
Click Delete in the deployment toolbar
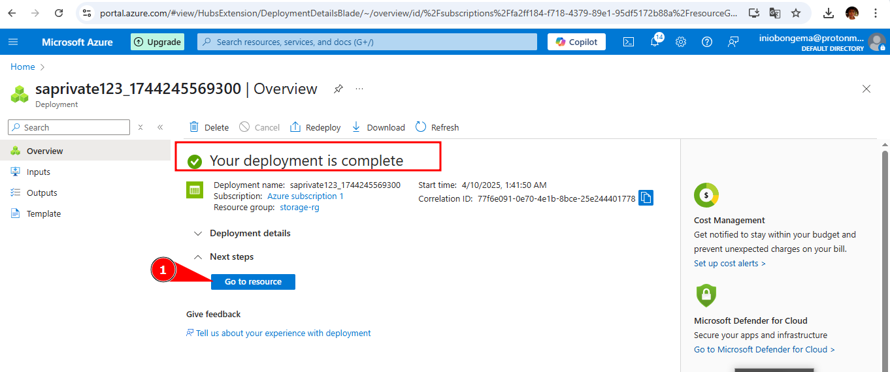[x=209, y=127]
